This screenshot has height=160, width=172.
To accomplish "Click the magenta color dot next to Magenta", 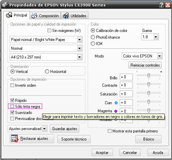I will (116, 111).
